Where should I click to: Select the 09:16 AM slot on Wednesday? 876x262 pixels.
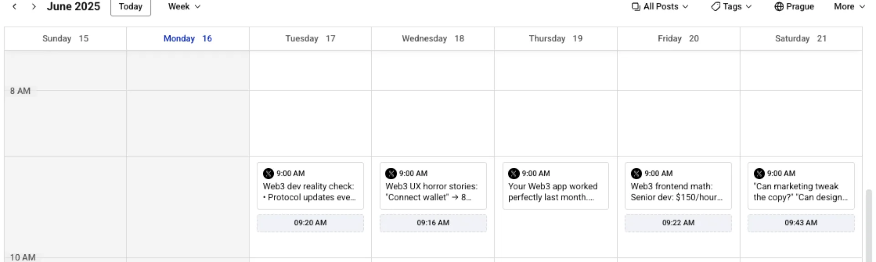tap(433, 223)
